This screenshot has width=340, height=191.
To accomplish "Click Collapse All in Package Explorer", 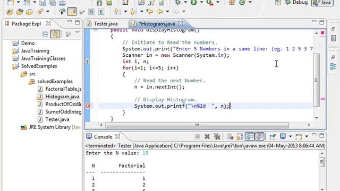I will pyautogui.click(x=45, y=34).
